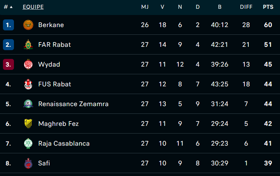Sort by MJ matches played header

(x=145, y=7)
